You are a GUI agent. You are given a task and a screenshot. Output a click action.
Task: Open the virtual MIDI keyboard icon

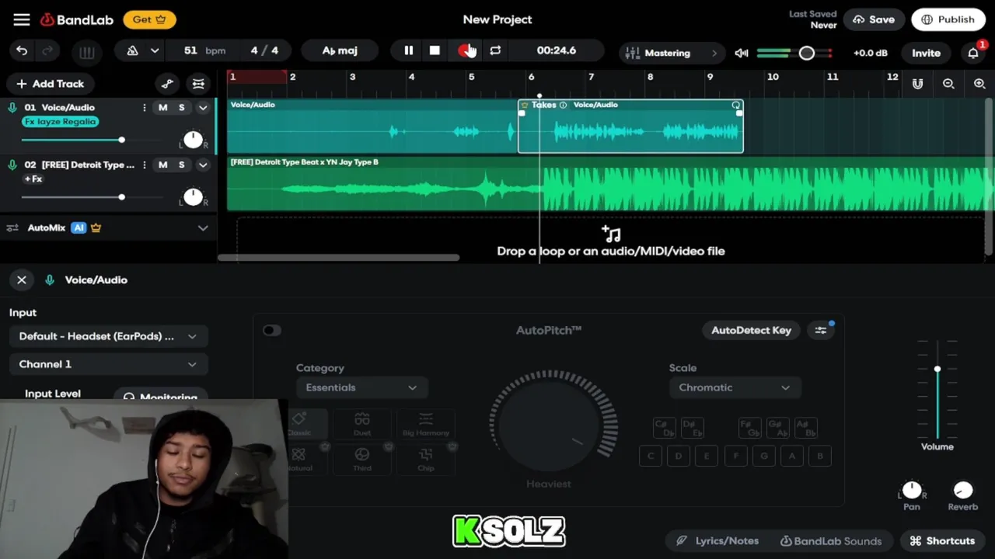[x=86, y=52]
